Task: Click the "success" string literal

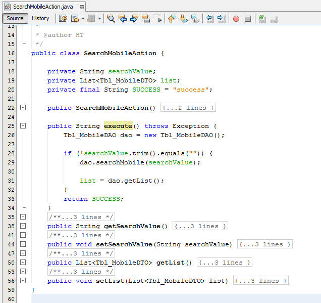Action: click(191, 90)
